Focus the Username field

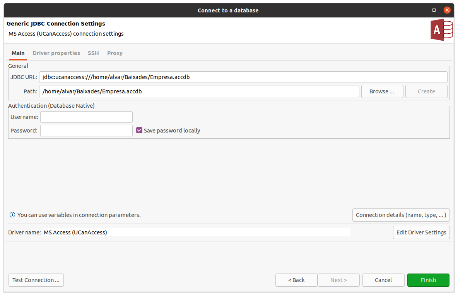tap(86, 117)
